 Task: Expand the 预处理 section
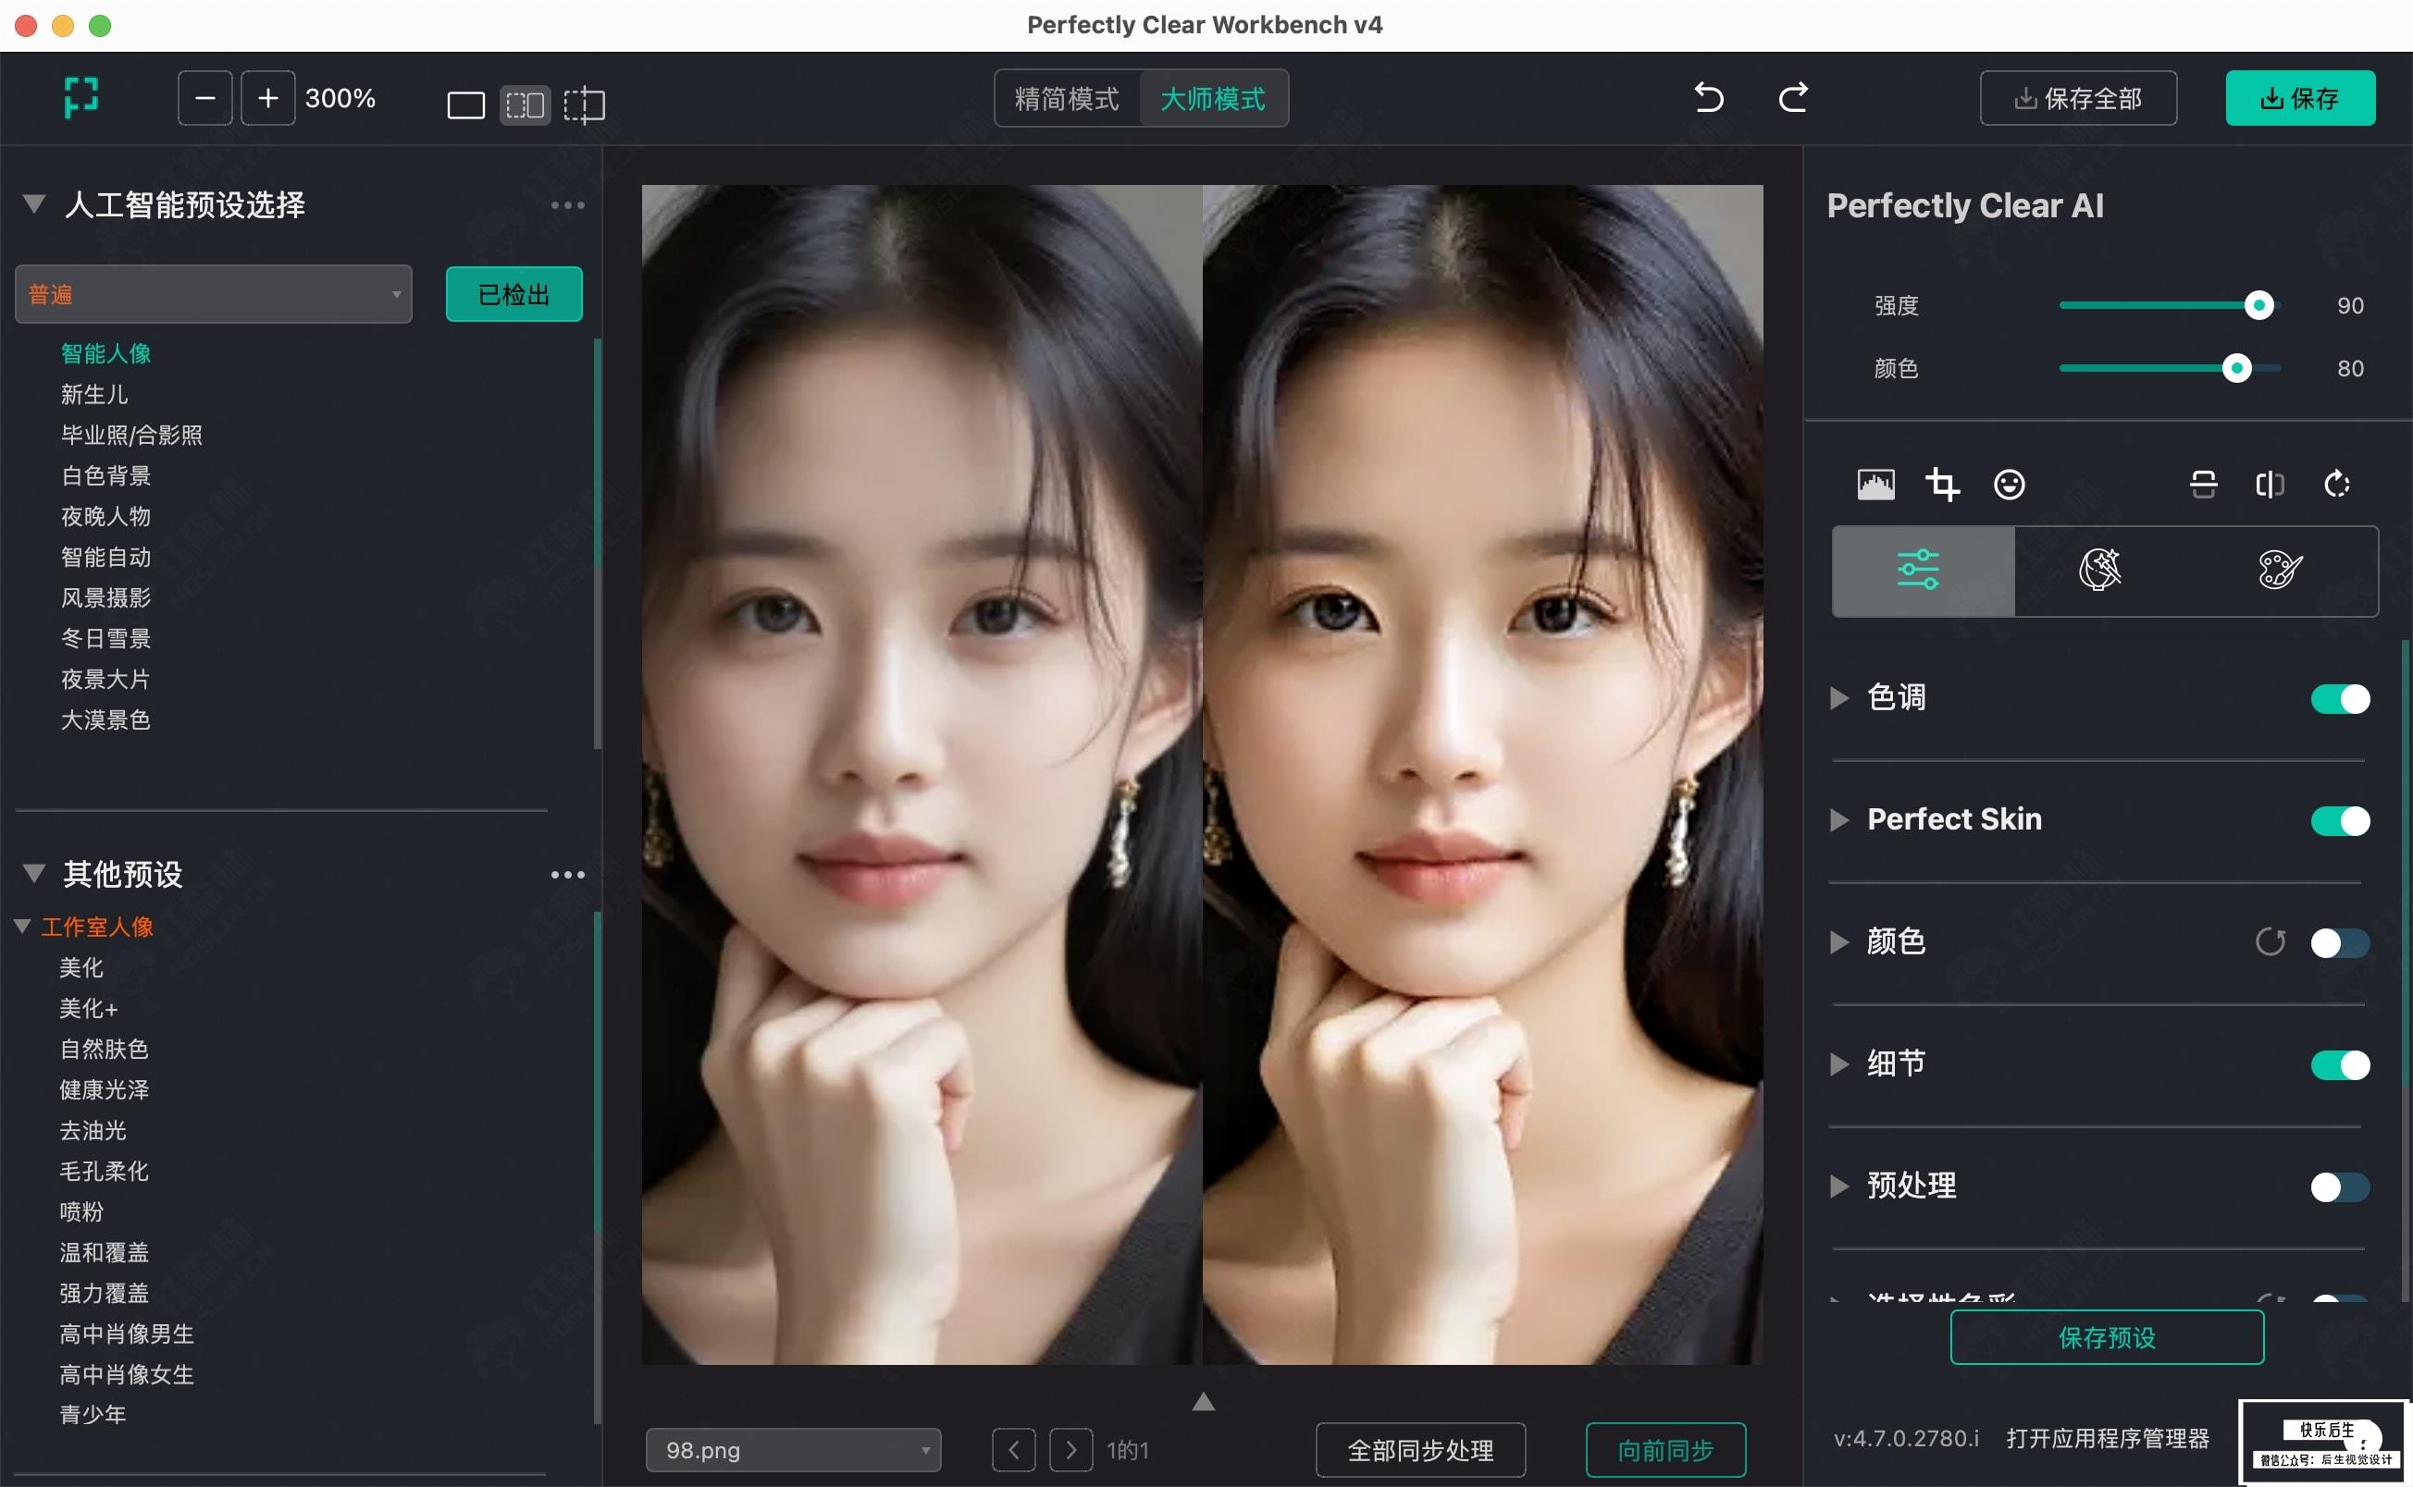[x=1838, y=1186]
